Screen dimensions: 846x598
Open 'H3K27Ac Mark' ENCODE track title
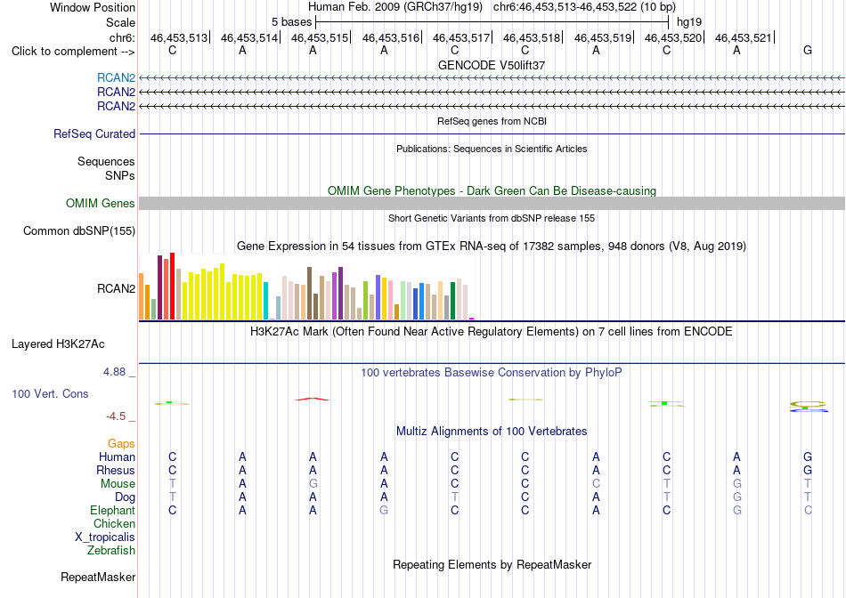click(492, 331)
